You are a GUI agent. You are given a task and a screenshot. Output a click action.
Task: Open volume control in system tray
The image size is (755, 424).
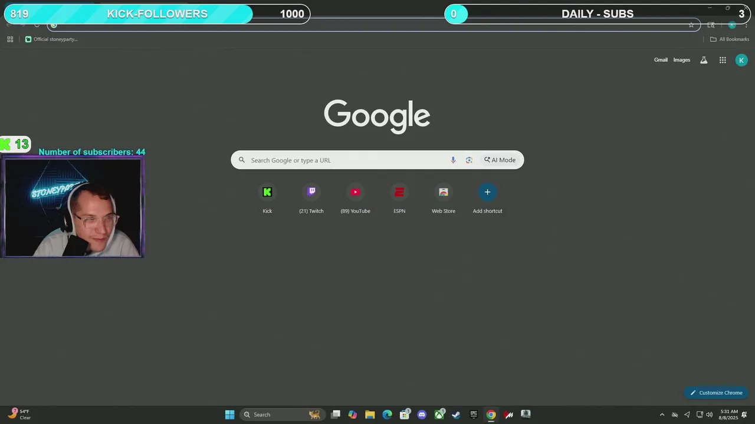(x=710, y=415)
